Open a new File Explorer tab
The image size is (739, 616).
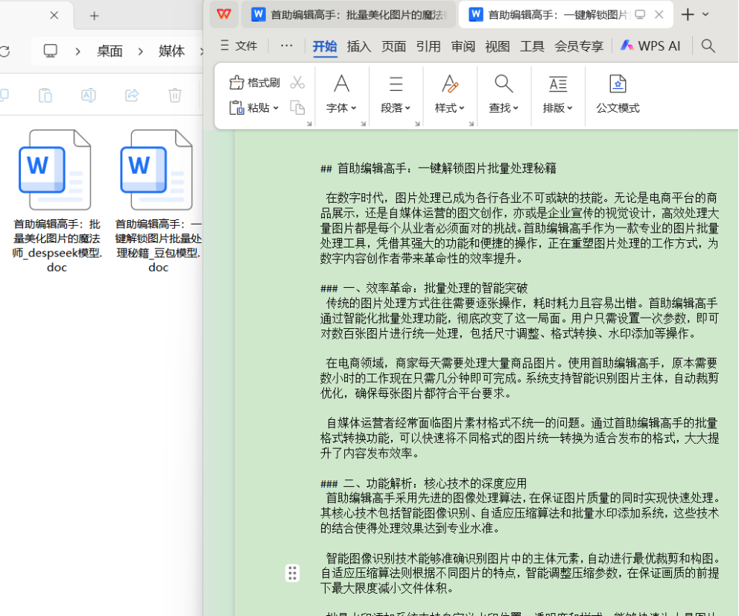pos(95,16)
